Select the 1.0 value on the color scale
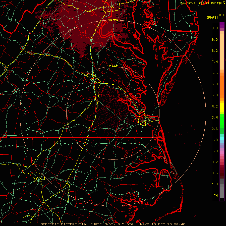This screenshot has height=226, width=226. tap(215, 151)
